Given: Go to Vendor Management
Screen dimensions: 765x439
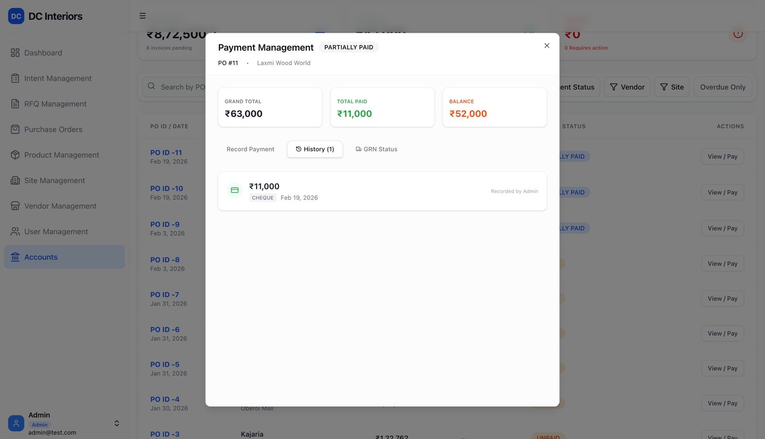Looking at the screenshot, I should [x=60, y=206].
